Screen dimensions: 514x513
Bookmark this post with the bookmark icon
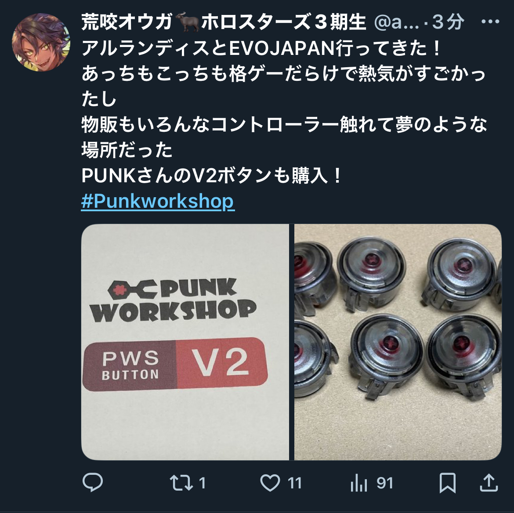pyautogui.click(x=448, y=483)
